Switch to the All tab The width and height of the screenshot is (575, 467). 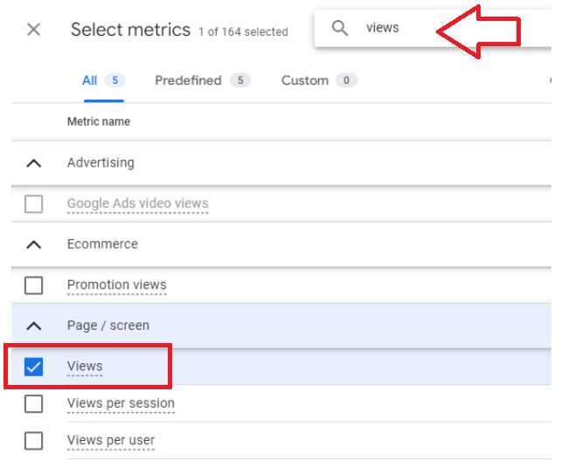click(x=104, y=80)
